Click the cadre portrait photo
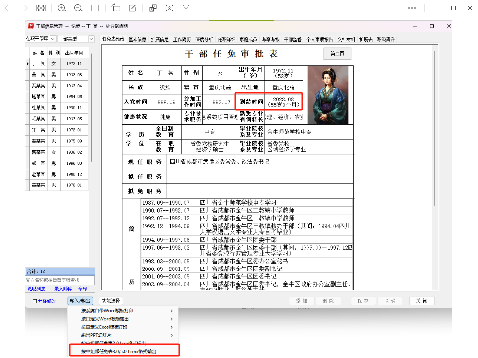 (328, 95)
